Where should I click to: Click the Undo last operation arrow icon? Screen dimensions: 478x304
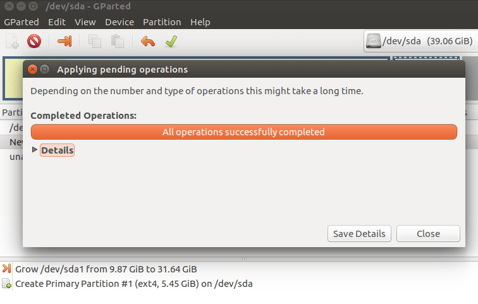147,42
